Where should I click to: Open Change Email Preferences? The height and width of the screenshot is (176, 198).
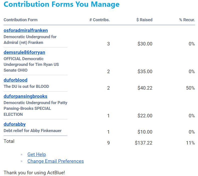pos(55,161)
